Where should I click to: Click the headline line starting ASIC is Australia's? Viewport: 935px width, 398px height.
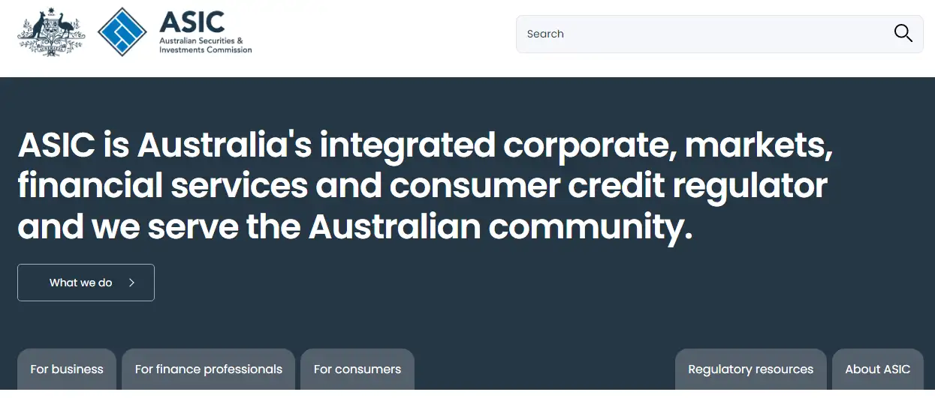425,144
